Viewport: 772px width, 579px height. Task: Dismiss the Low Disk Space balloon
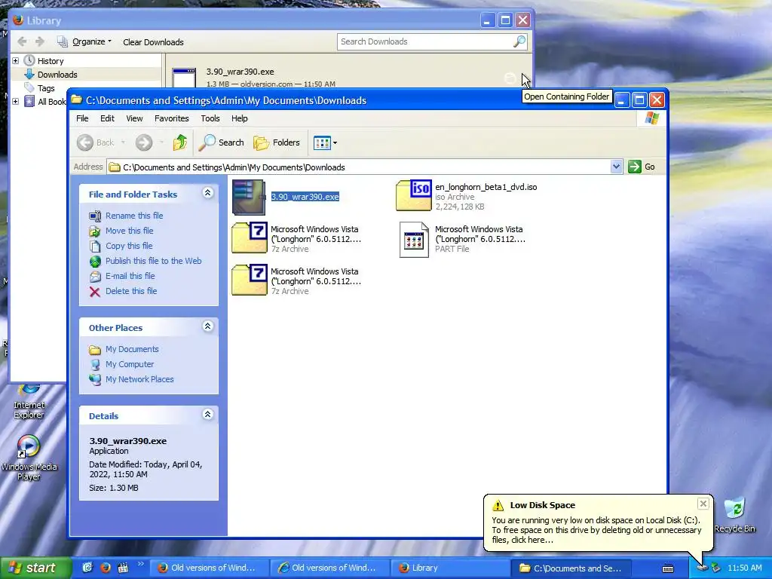coord(703,503)
